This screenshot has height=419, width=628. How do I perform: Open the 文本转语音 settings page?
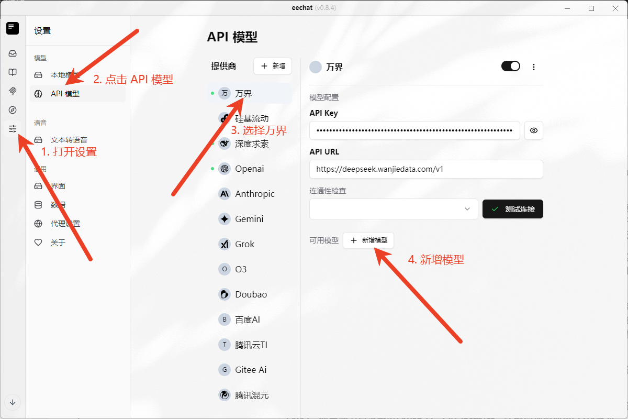coord(77,140)
